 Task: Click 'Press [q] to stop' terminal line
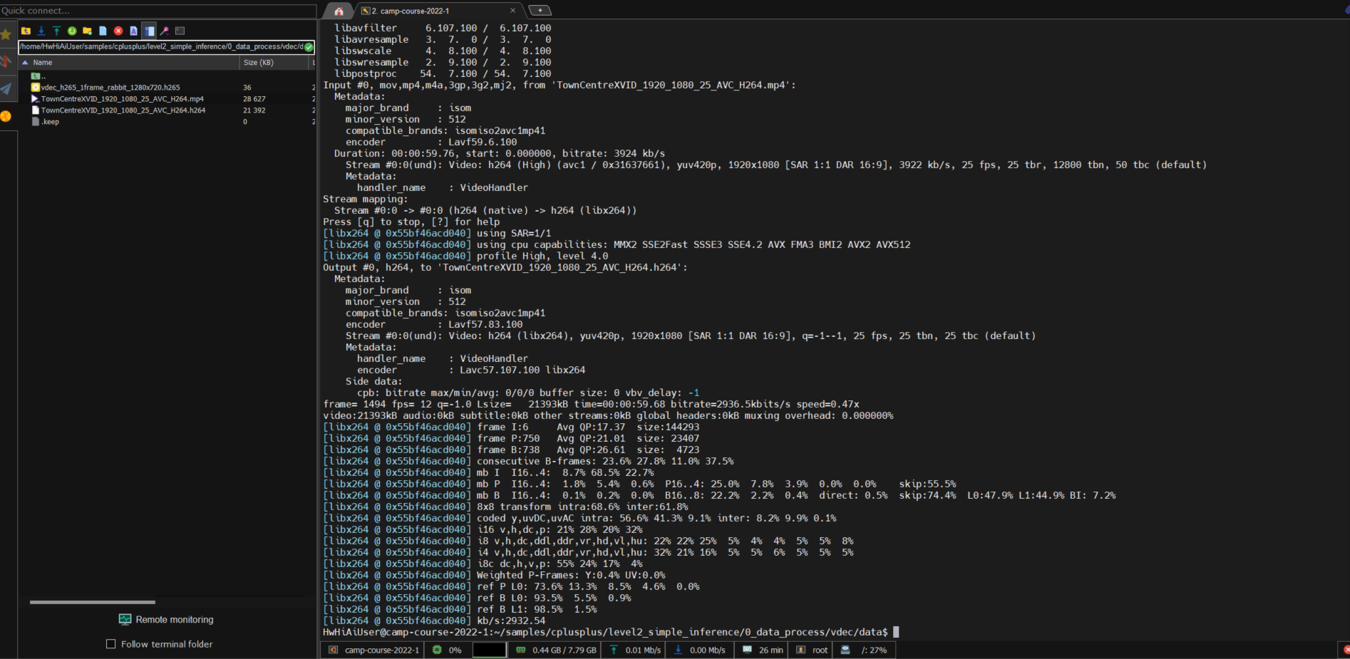click(411, 222)
